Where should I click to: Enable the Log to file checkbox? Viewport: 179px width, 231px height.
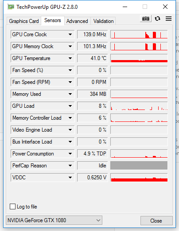click(x=12, y=207)
